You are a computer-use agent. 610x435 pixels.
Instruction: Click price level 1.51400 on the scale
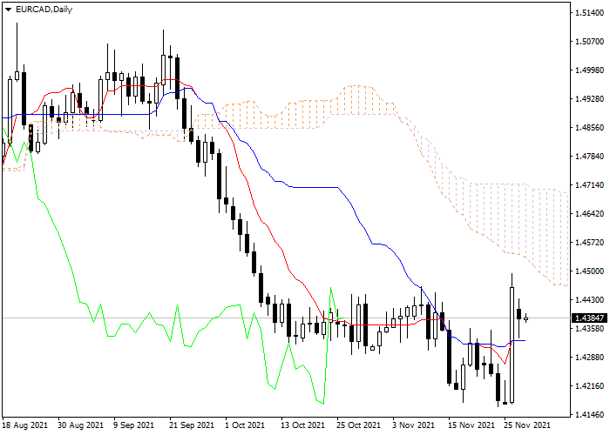pyautogui.click(x=590, y=13)
